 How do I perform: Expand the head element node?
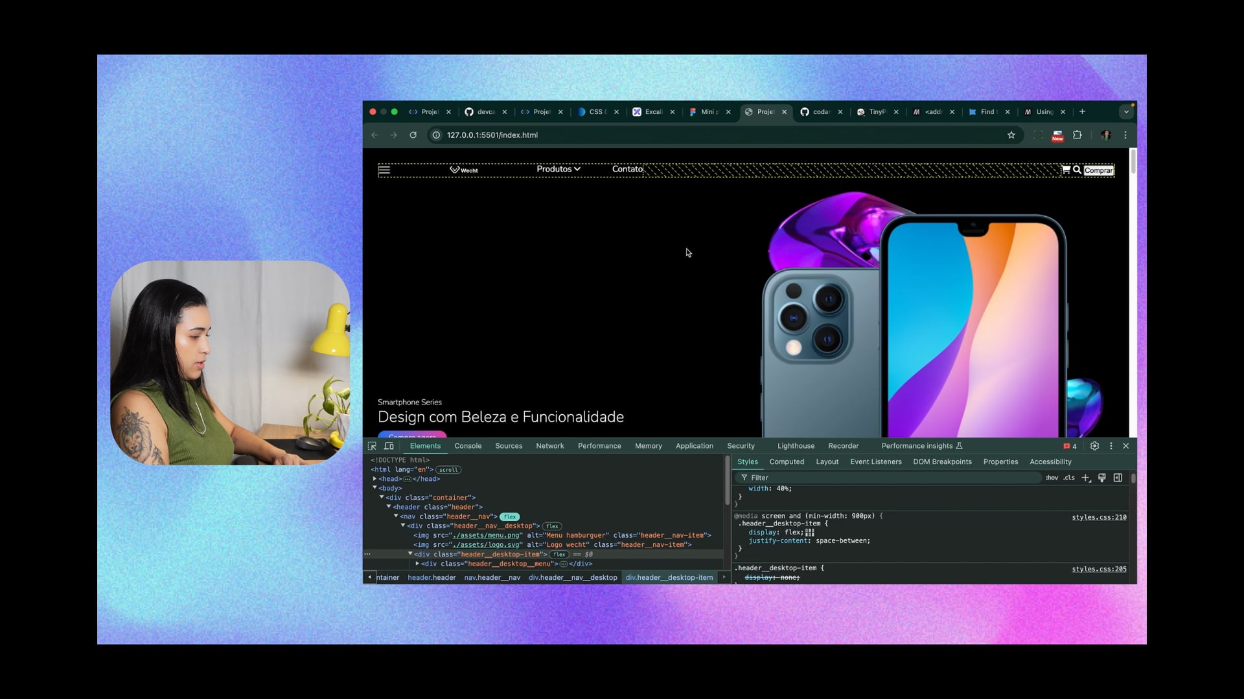(x=374, y=479)
